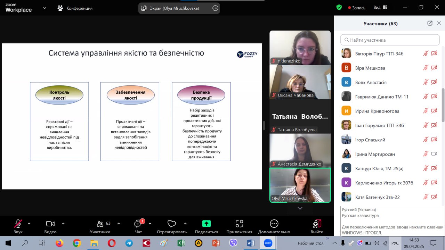Open Word from the taskbar
445x250 pixels.
coord(251,243)
